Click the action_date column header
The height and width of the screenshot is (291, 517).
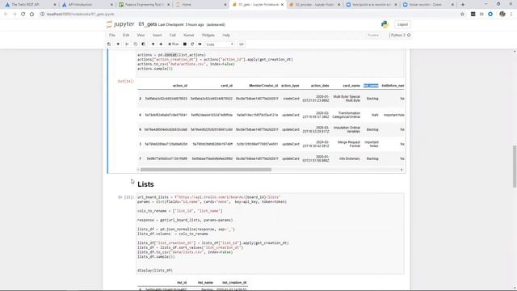[x=320, y=86]
